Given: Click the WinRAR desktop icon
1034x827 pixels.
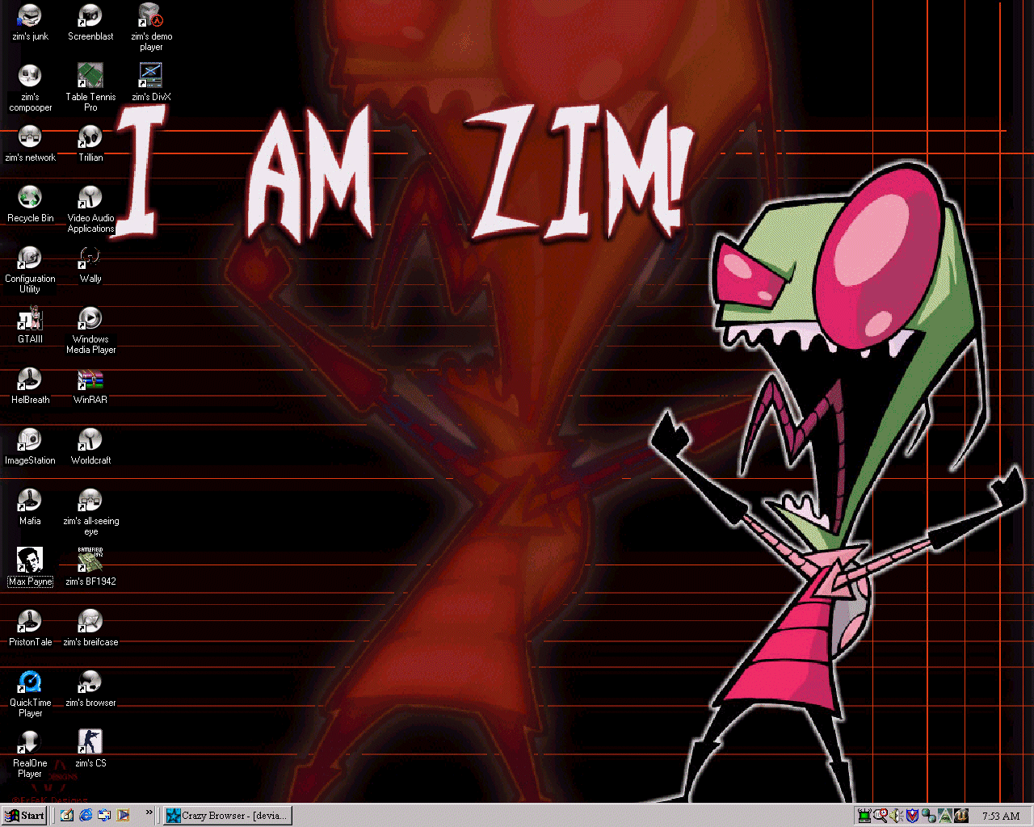Looking at the screenshot, I should tap(90, 386).
